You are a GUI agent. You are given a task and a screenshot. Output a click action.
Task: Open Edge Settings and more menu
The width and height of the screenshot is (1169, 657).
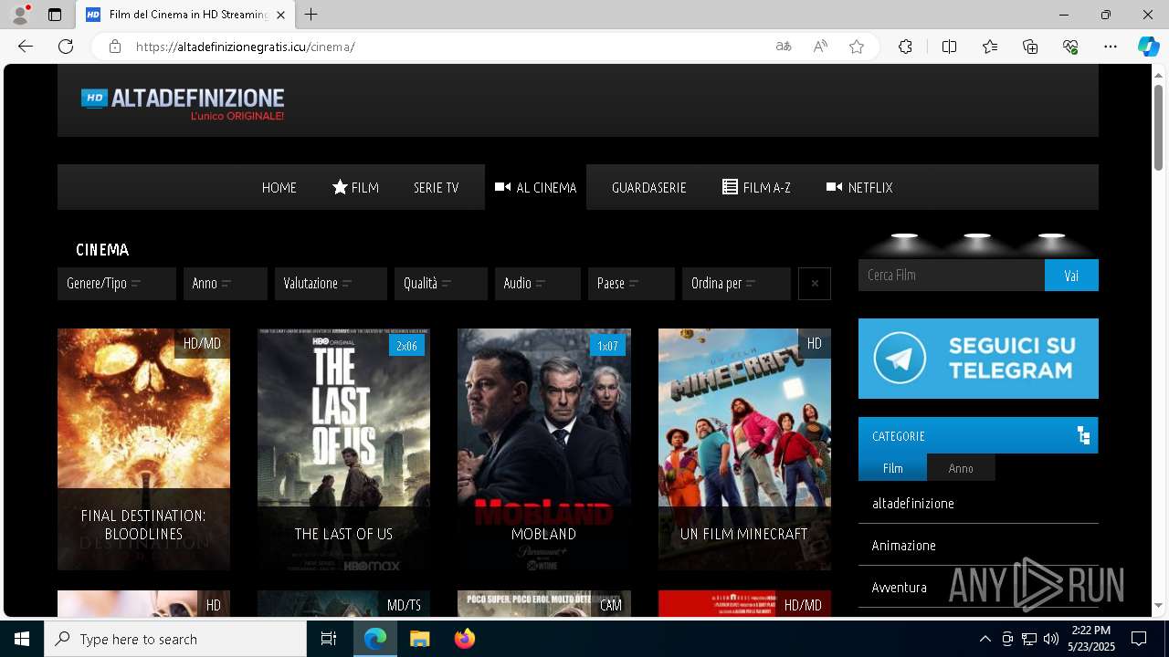click(x=1111, y=47)
